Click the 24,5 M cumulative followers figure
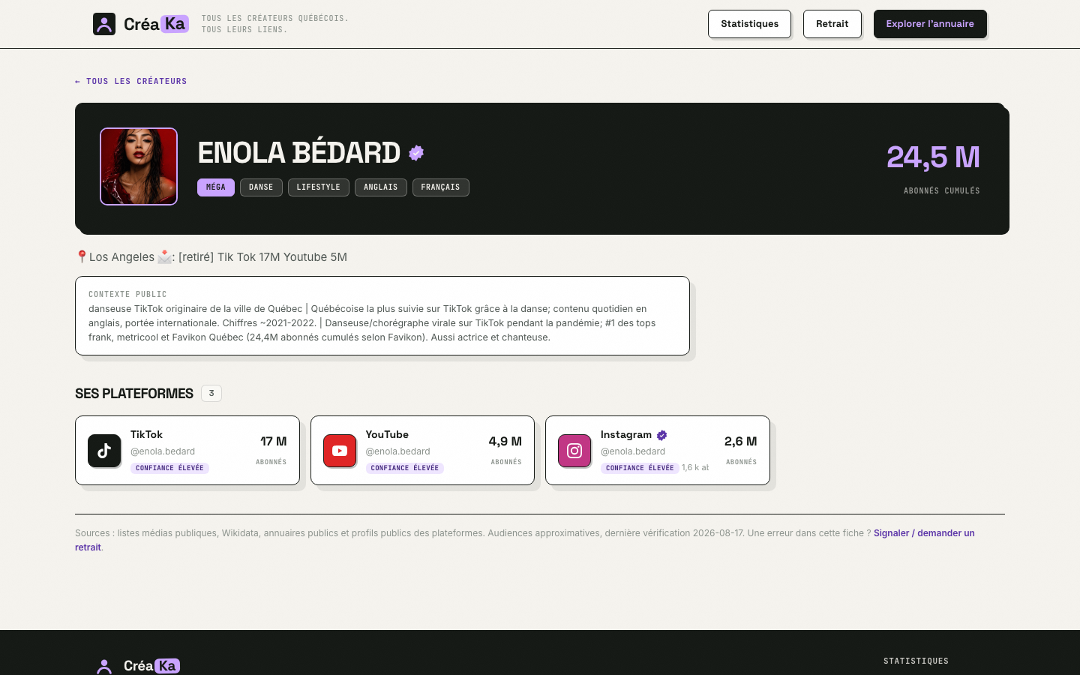1080x675 pixels. 933,157
